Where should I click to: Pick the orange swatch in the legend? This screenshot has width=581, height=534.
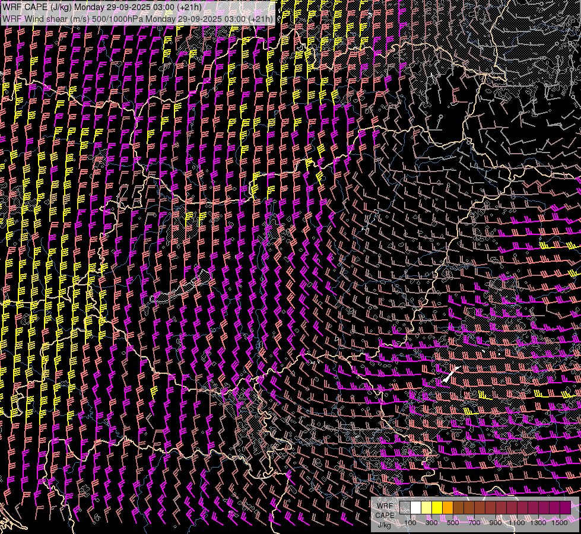coord(448,507)
